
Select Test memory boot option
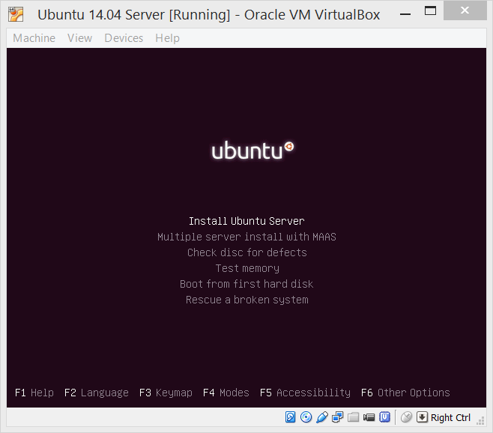coord(247,268)
